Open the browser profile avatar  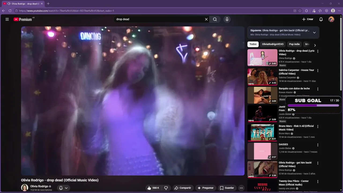coord(333,11)
